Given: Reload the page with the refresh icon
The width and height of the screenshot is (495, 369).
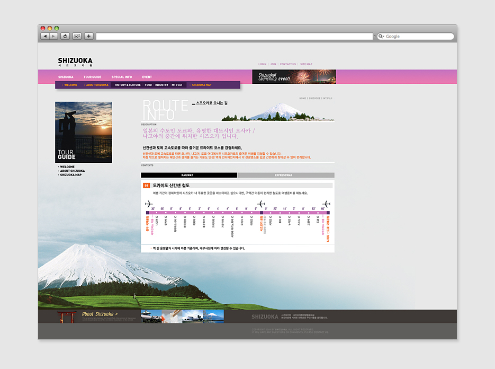Looking at the screenshot, I should coord(65,37).
